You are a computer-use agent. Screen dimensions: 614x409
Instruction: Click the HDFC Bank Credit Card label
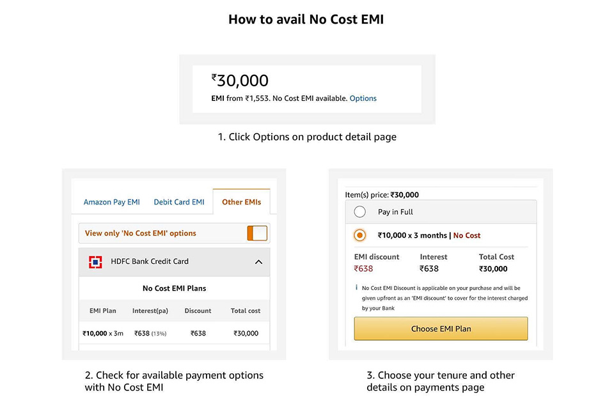pyautogui.click(x=150, y=261)
